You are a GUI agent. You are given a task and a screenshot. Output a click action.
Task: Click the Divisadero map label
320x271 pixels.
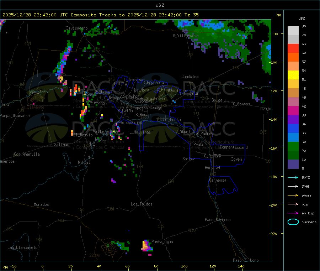(x=77, y=28)
